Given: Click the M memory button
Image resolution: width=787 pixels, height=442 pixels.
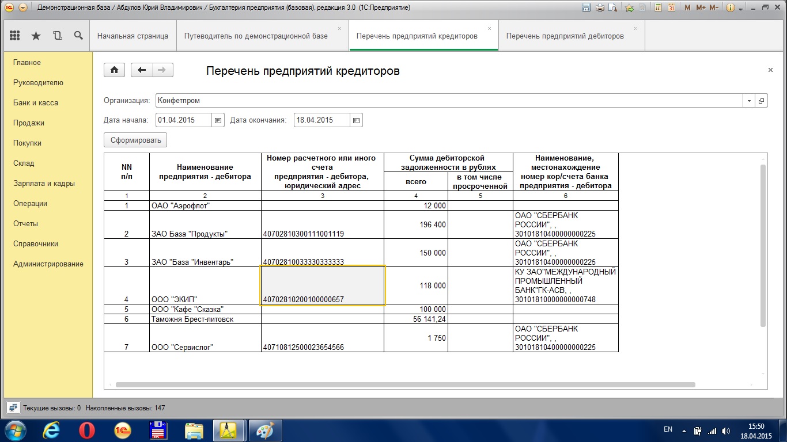Looking at the screenshot, I should click(x=687, y=8).
